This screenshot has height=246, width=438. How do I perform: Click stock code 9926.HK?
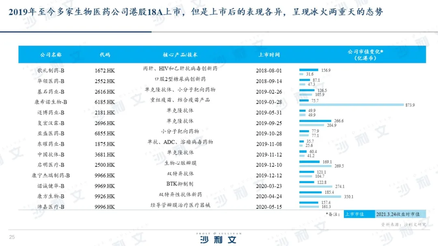(x=105, y=196)
